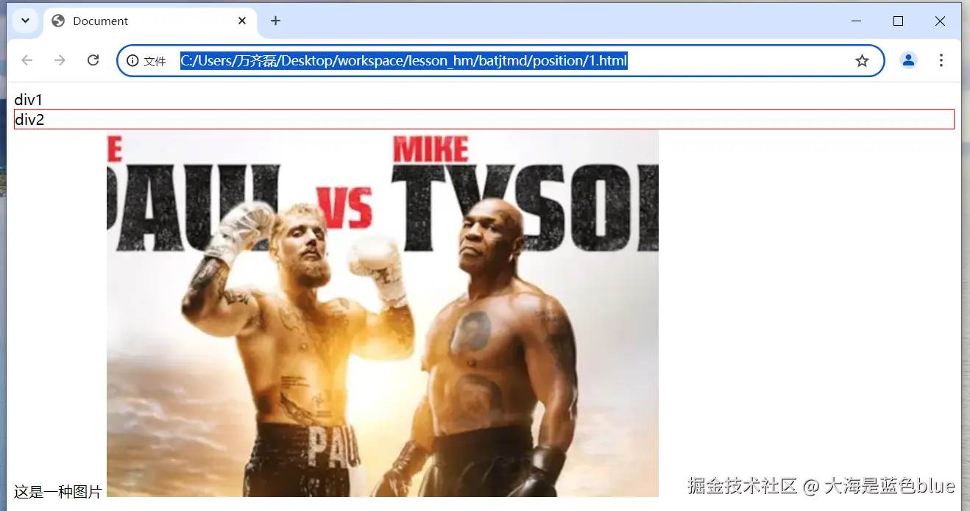
Task: Reload the current page
Action: click(93, 60)
